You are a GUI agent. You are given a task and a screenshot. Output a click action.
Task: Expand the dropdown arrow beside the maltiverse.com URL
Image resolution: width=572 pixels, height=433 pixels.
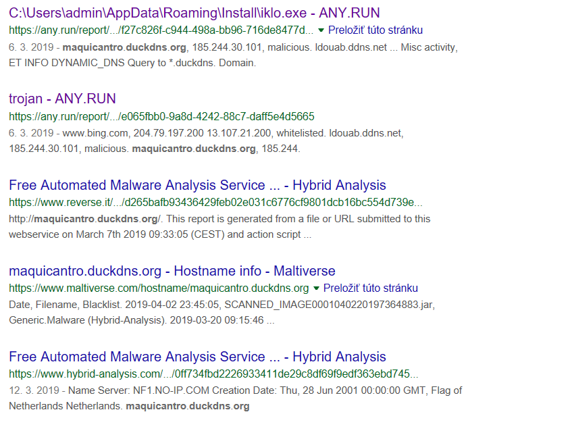pos(316,288)
